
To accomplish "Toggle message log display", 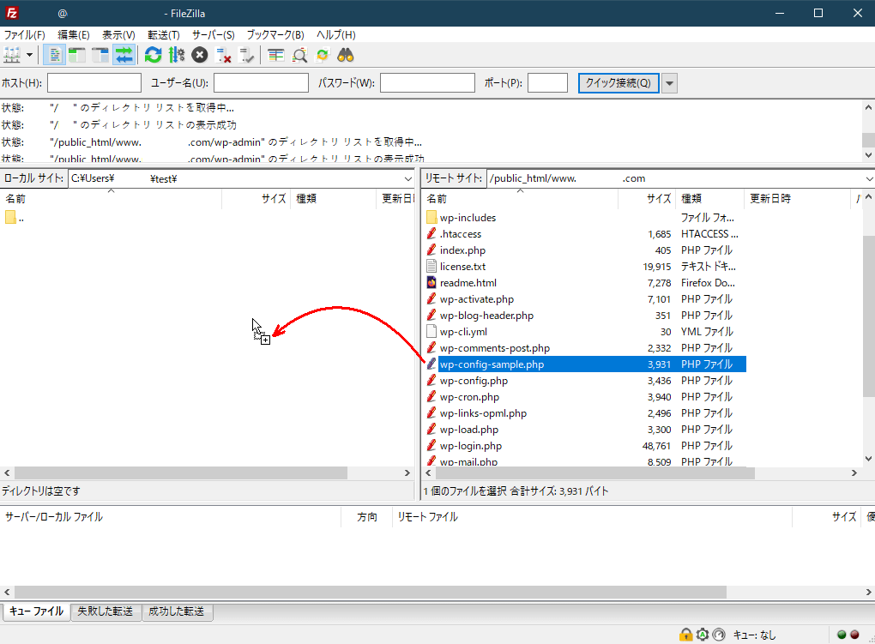I will tap(54, 55).
